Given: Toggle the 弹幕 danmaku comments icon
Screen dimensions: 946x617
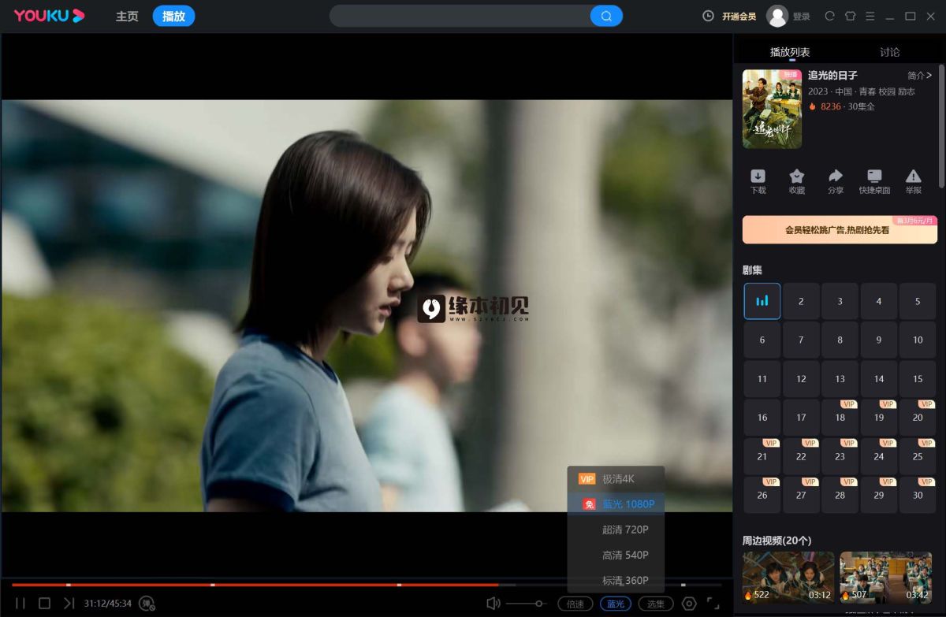Looking at the screenshot, I should pyautogui.click(x=147, y=604).
